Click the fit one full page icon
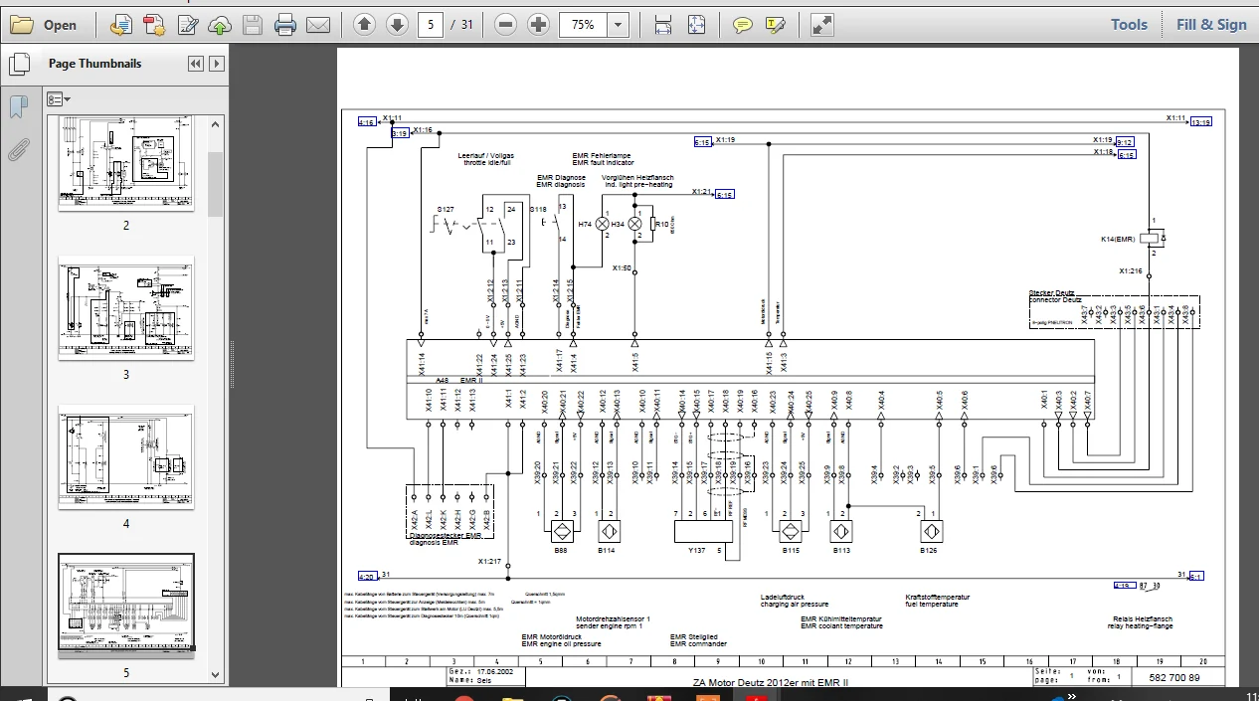The width and height of the screenshot is (1259, 701). click(696, 25)
